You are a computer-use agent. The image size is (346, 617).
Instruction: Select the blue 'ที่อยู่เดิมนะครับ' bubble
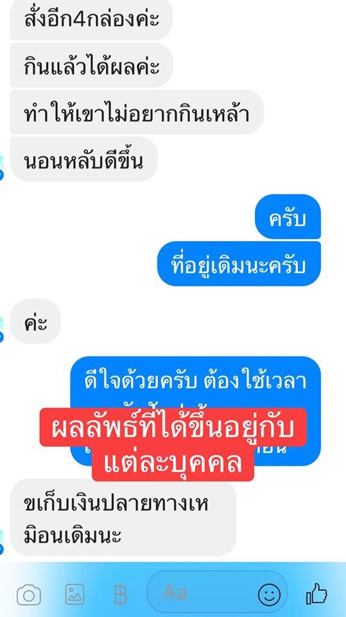tap(239, 264)
